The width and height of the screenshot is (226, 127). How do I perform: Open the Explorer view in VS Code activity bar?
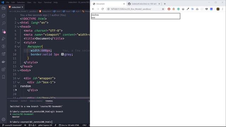point(4,8)
